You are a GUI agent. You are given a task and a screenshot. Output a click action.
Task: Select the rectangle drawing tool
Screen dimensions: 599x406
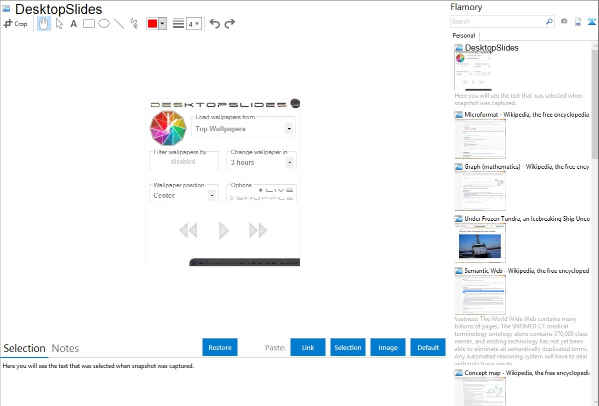[88, 24]
